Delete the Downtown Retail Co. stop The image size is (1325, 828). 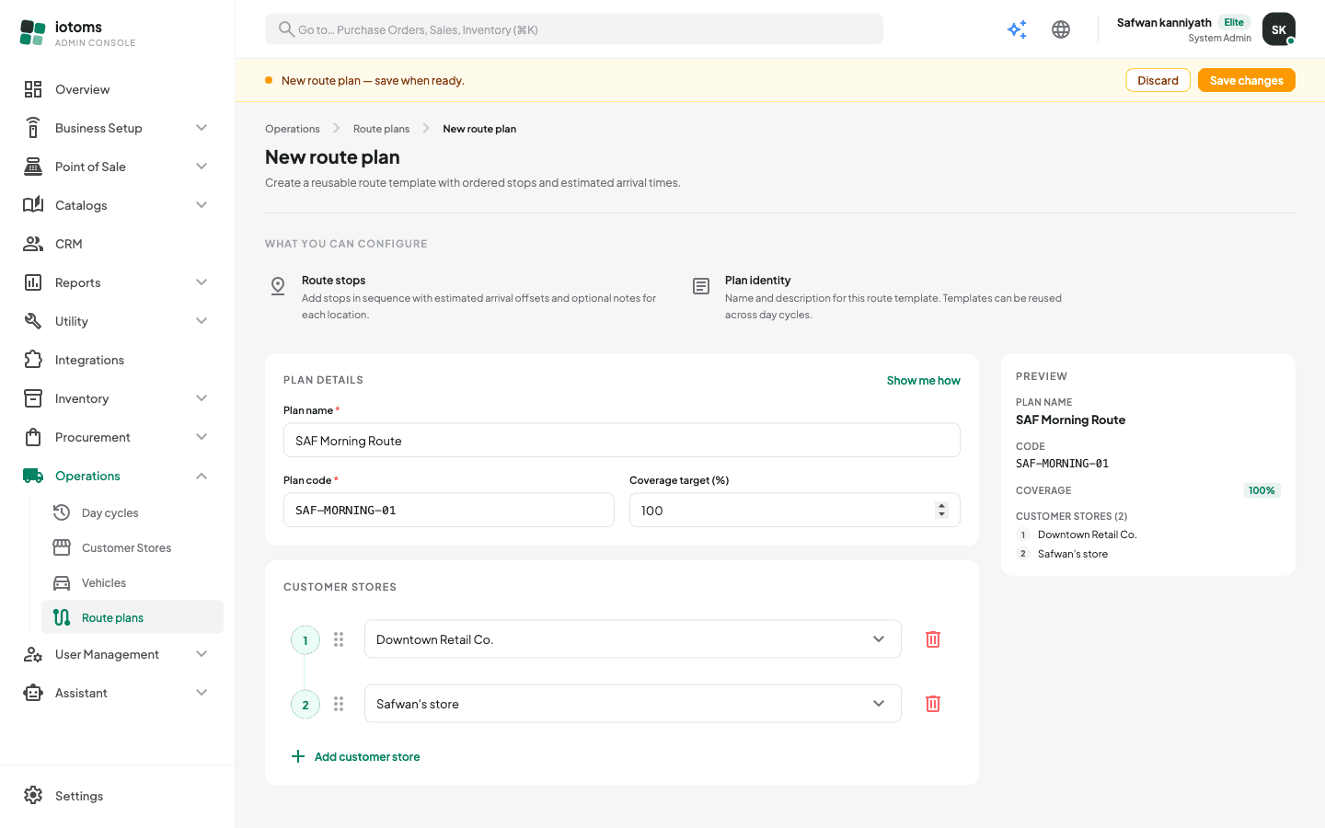coord(933,639)
